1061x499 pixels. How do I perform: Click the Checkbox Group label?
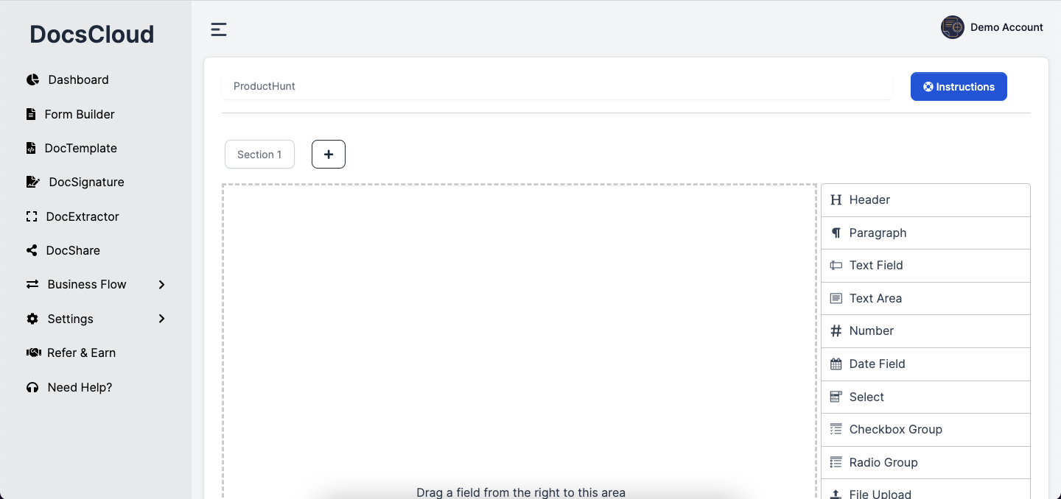click(x=895, y=429)
